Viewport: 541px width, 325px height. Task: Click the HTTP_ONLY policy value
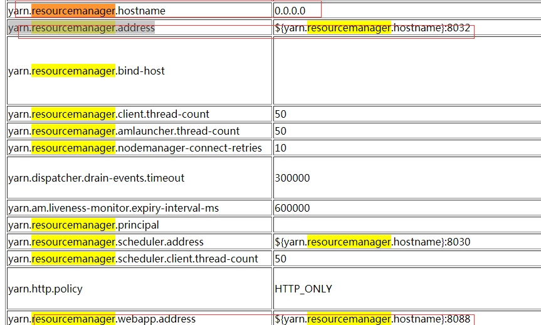(303, 289)
